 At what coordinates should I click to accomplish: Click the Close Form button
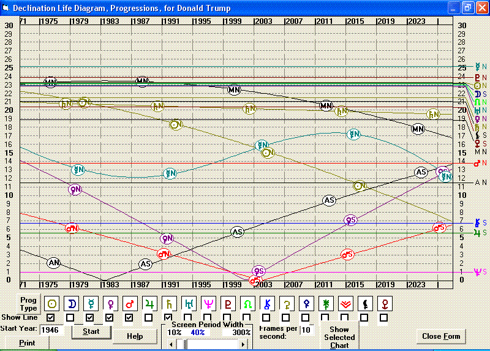pos(441,336)
